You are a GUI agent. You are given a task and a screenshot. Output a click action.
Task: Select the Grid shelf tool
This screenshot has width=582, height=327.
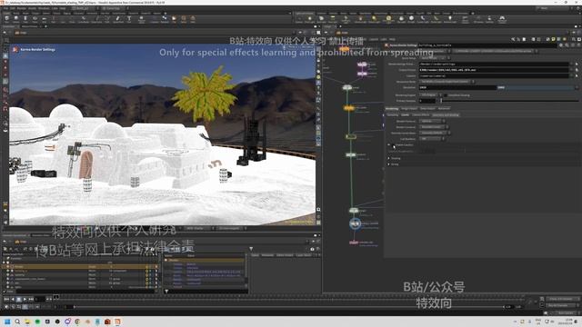45,19
